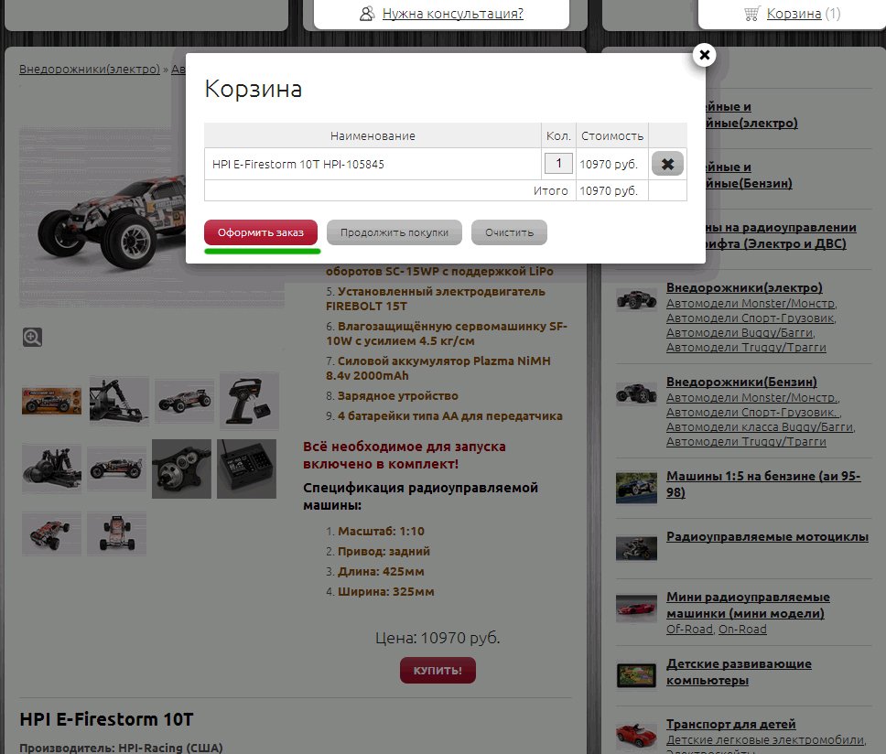Click the magnifier zoom icon under product photo
The height and width of the screenshot is (754, 886).
tap(32, 337)
